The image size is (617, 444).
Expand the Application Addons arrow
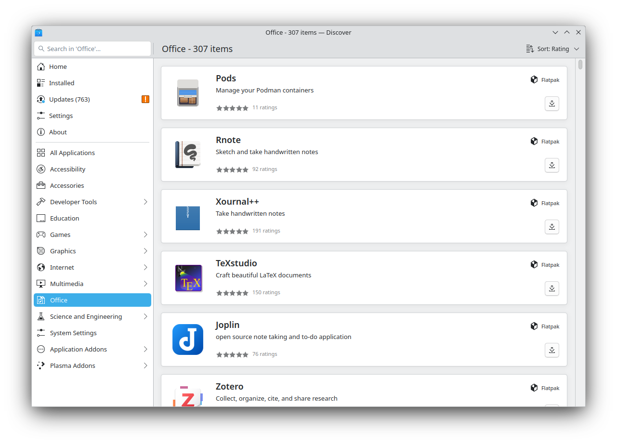[x=145, y=349]
